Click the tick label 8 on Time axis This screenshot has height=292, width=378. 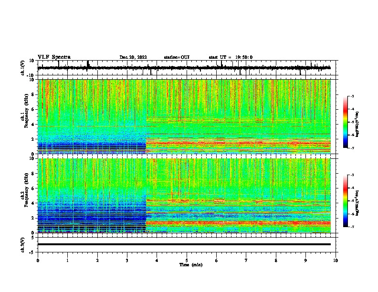[276, 261]
